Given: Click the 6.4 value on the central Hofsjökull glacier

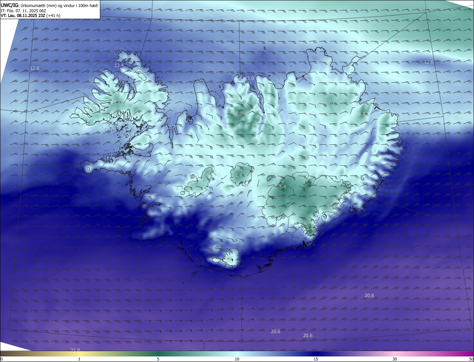Looking at the screenshot, I should tap(238, 175).
